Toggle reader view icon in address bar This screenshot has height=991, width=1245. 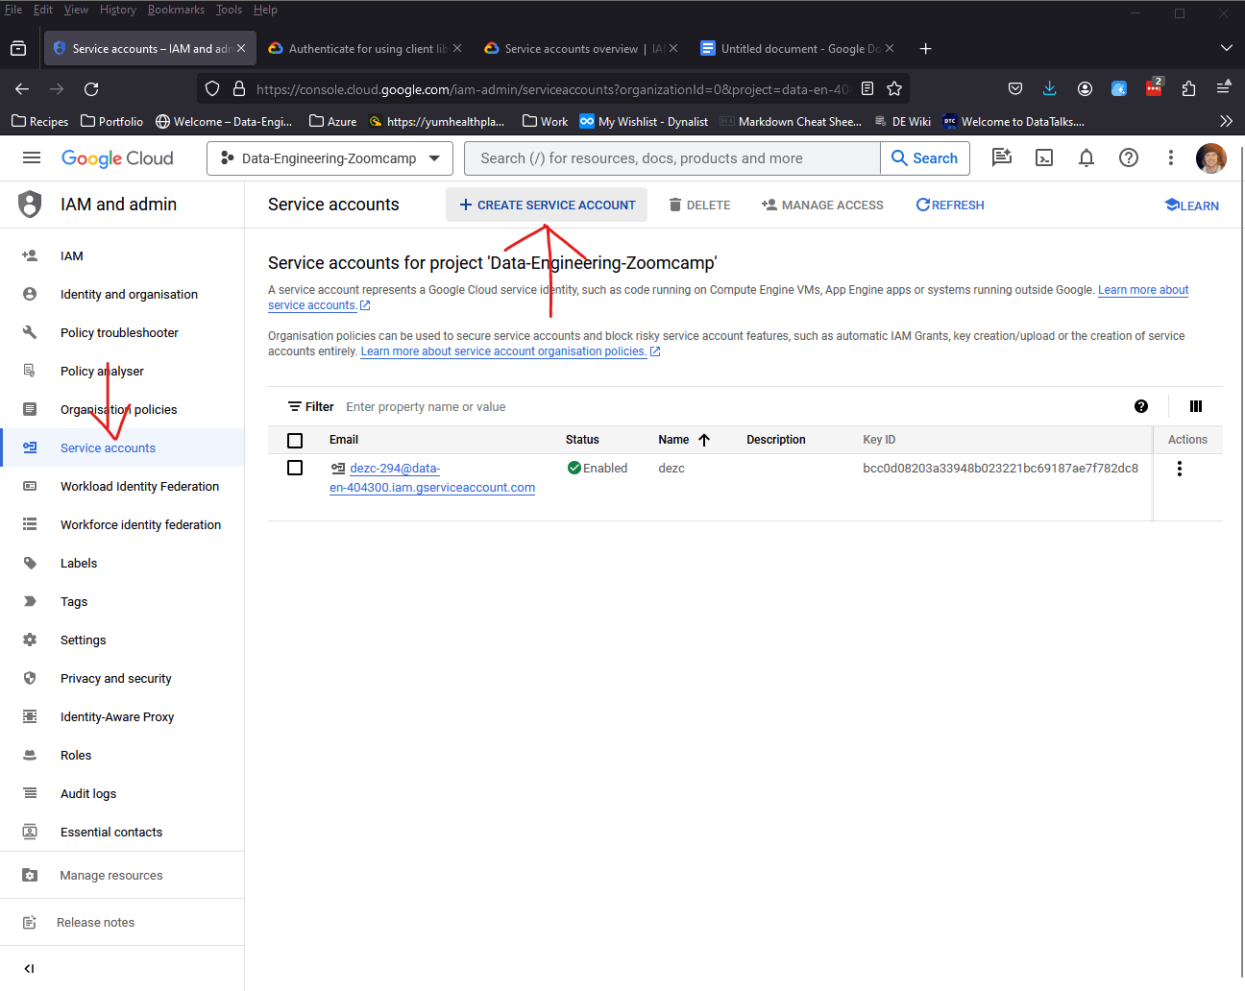867,89
